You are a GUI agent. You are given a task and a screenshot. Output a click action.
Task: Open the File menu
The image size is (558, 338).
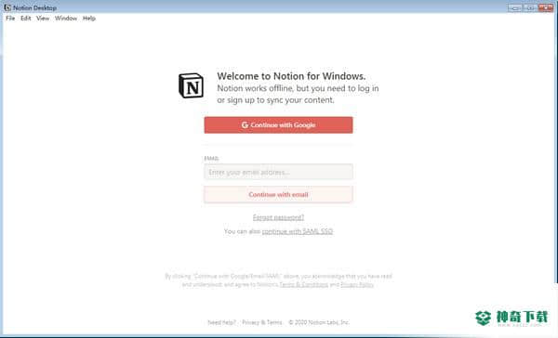click(x=10, y=19)
